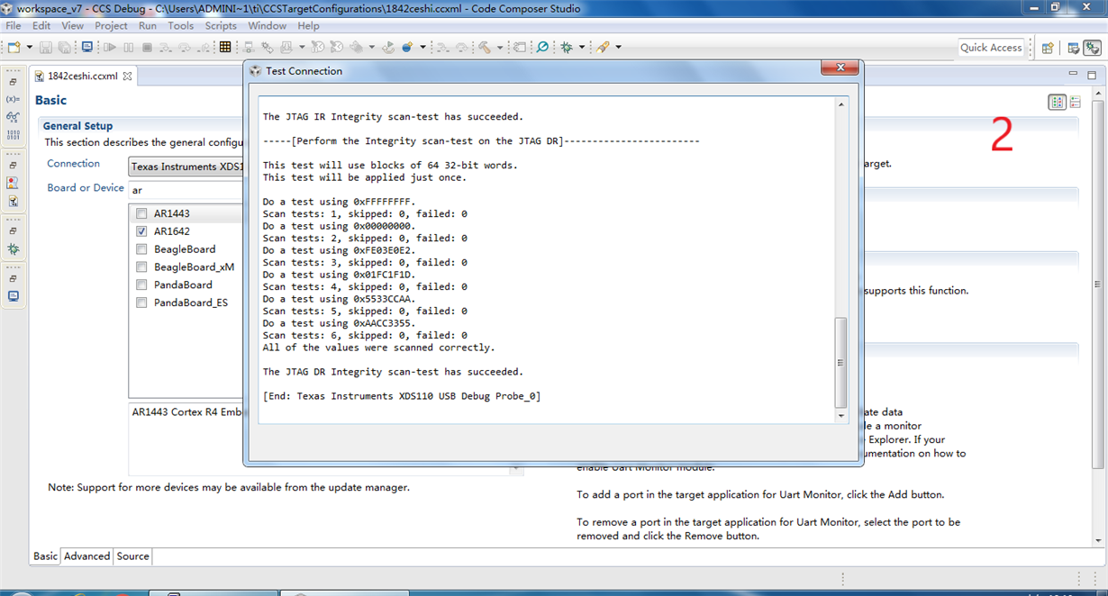The image size is (1108, 596).
Task: Click the Test Connection vertical scrollbar thumb
Action: pyautogui.click(x=841, y=362)
